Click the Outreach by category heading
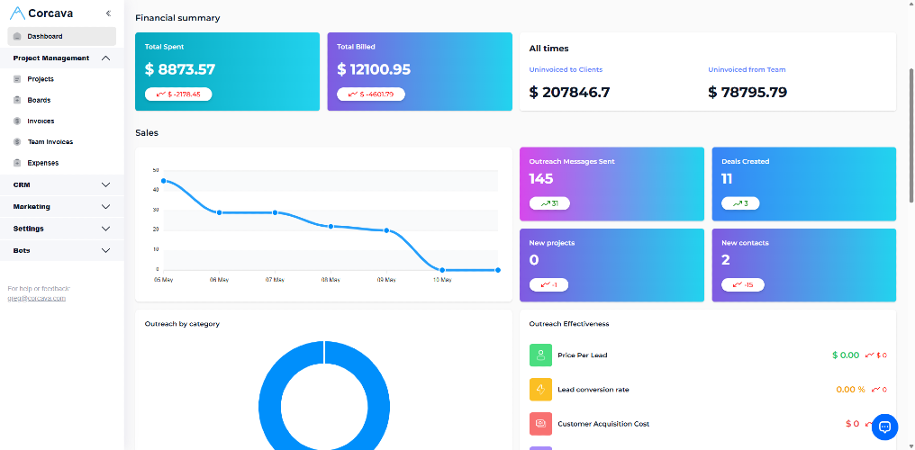915x450 pixels. click(x=182, y=323)
